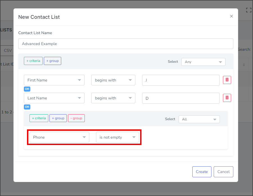Image resolution: width=253 pixels, height=196 pixels.
Task: Add a subgroup inside the nested group
Action: (58, 118)
